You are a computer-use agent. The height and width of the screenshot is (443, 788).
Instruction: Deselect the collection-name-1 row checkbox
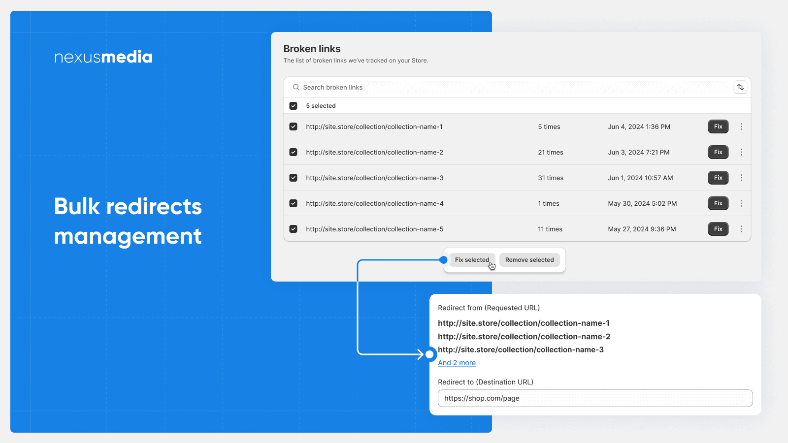(x=294, y=127)
